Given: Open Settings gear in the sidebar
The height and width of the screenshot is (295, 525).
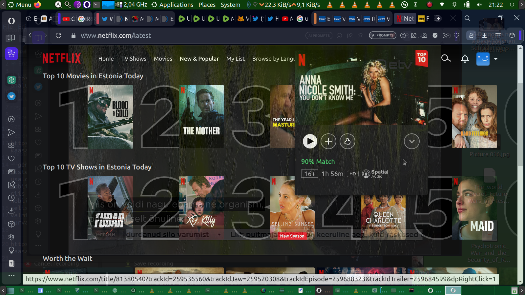Looking at the screenshot, I should pyautogui.click(x=11, y=237).
